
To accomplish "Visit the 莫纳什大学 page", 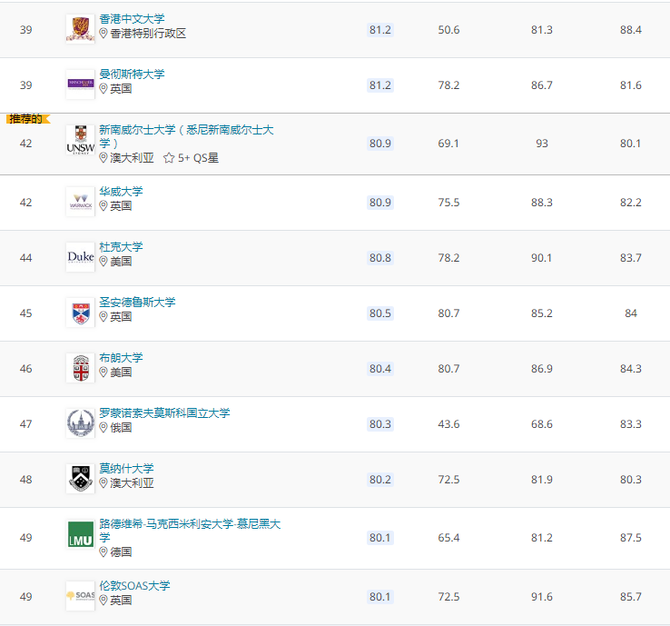I will pyautogui.click(x=126, y=468).
